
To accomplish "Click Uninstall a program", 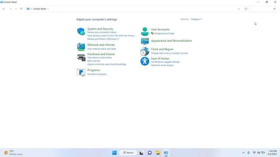I will pos(97,74).
